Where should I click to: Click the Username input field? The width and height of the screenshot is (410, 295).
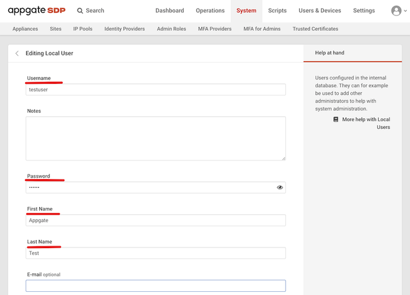[x=156, y=90]
